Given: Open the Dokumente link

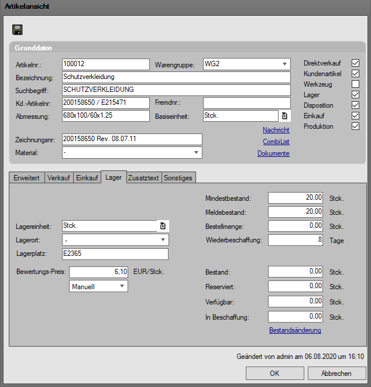Looking at the screenshot, I should click(x=273, y=153).
